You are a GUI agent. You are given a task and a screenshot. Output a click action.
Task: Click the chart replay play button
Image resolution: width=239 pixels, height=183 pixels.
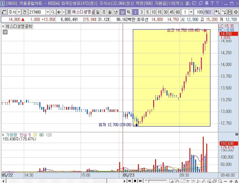tap(125, 181)
